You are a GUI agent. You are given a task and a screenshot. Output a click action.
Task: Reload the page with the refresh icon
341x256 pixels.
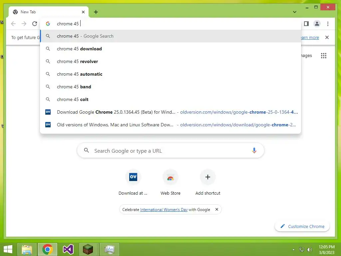35,24
